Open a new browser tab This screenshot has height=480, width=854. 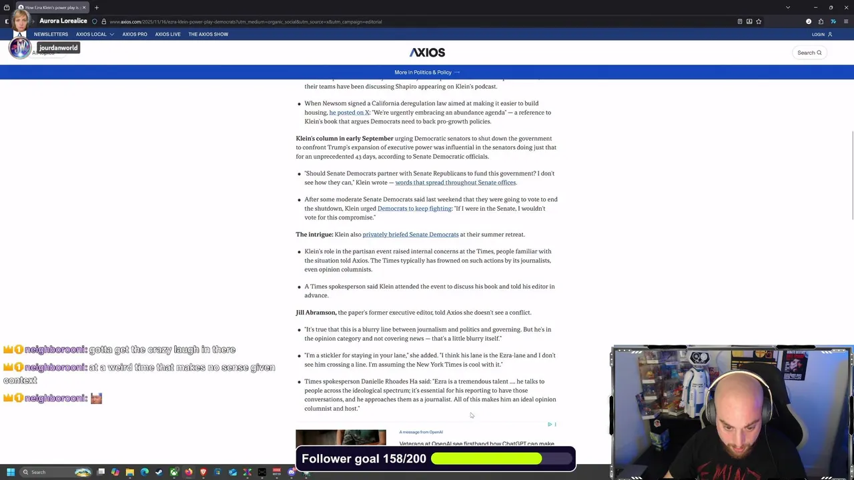(96, 7)
